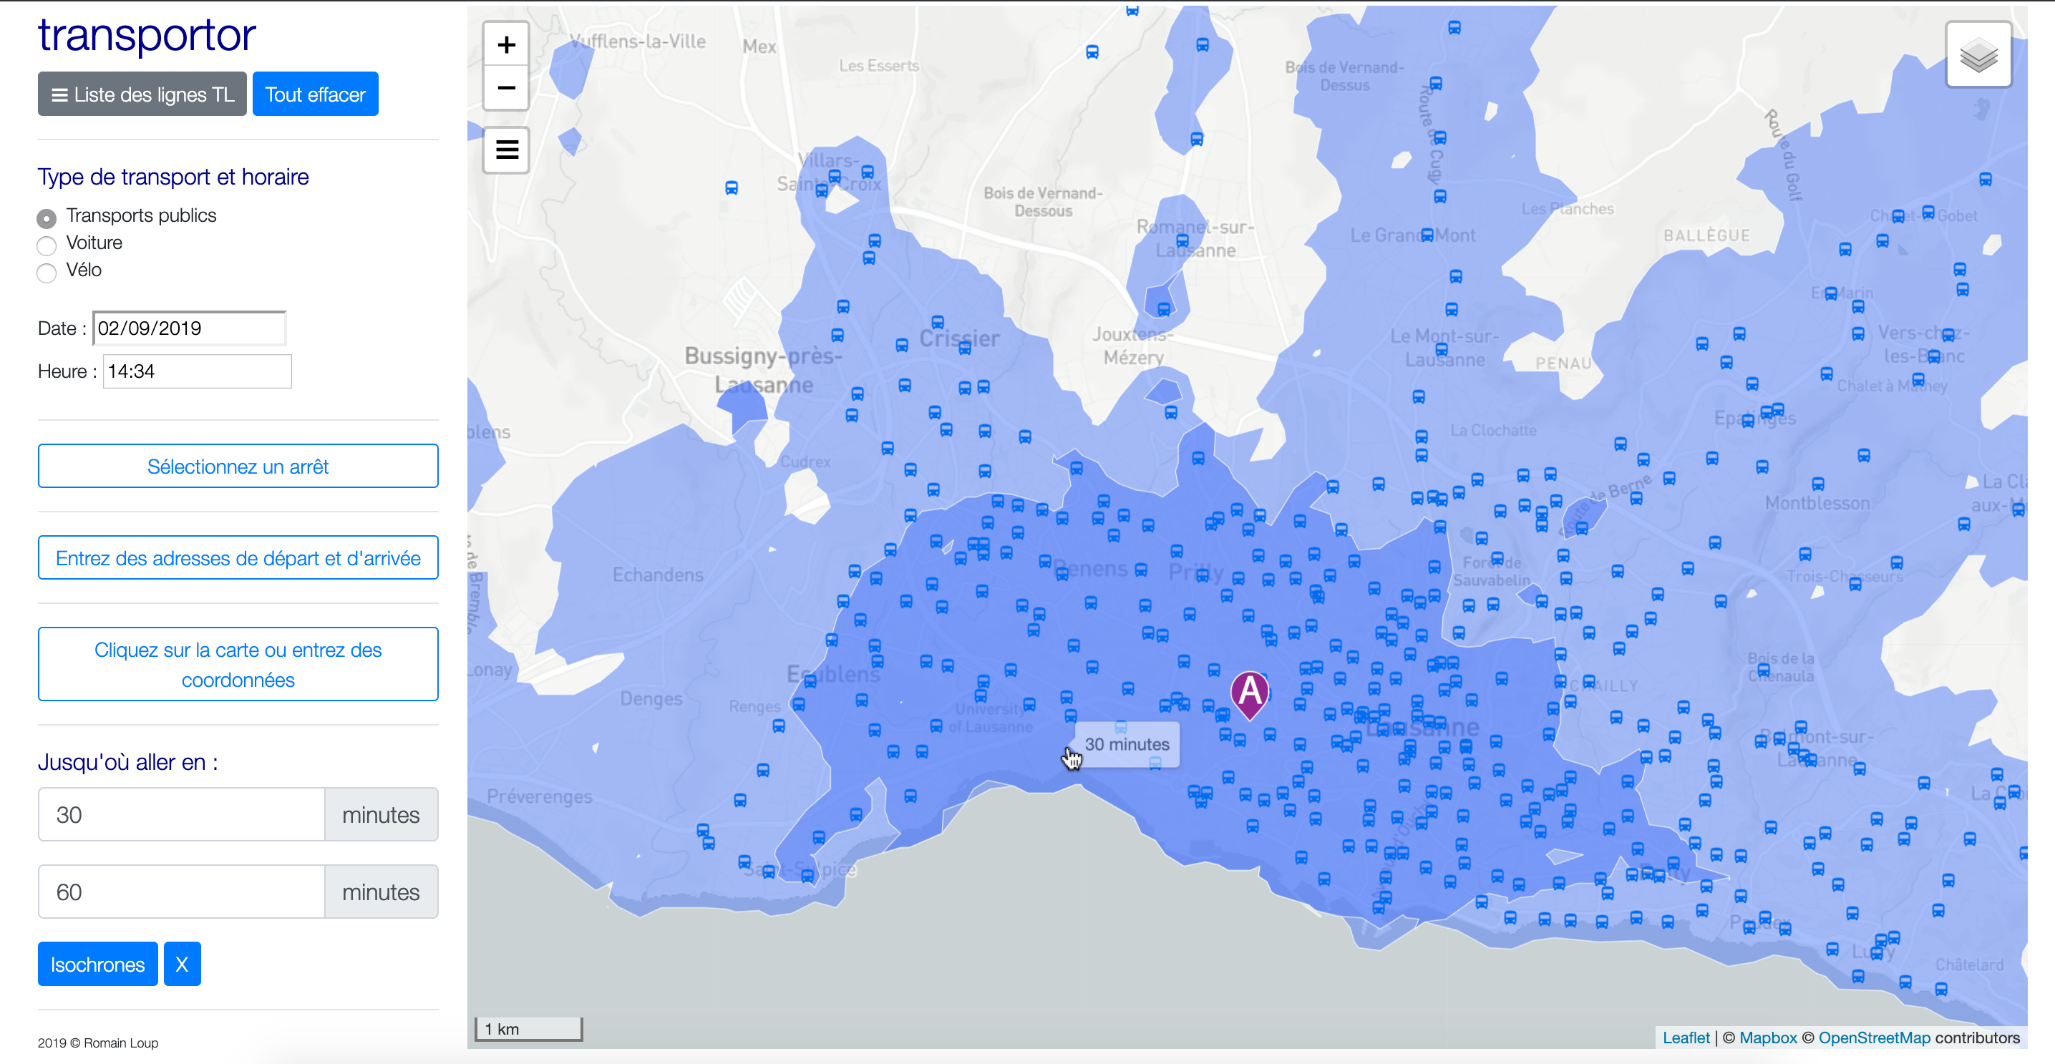The height and width of the screenshot is (1064, 2055).
Task: Click the bus stop icon near Mex
Action: tap(731, 188)
